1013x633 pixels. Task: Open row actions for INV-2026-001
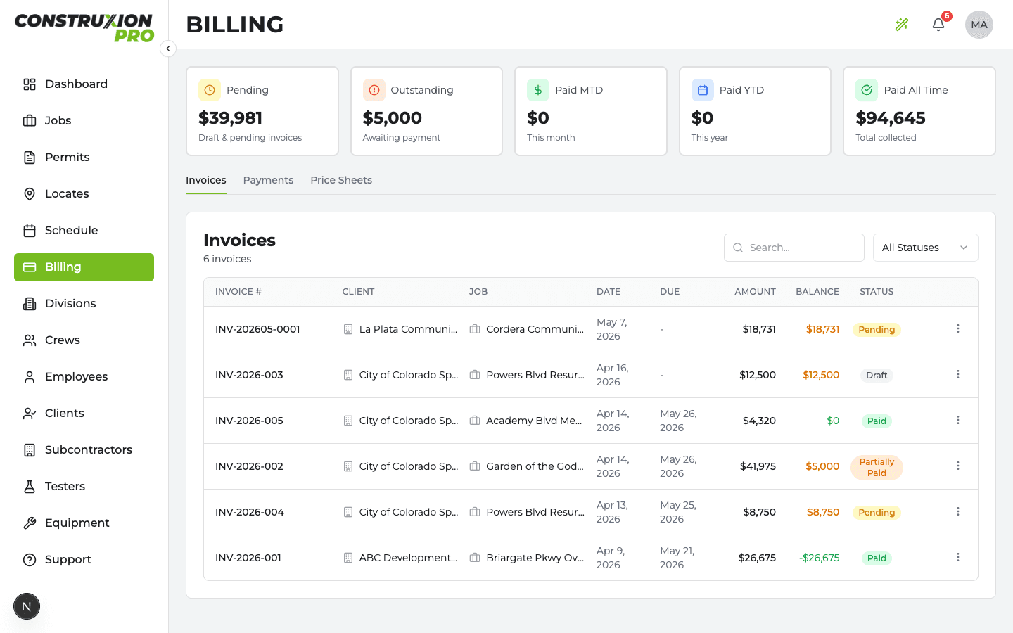(x=958, y=557)
